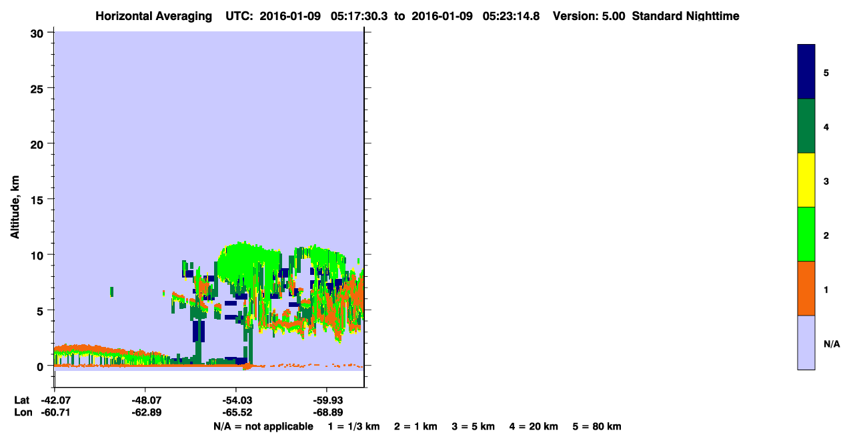Viewport: 867px width, 445px height.
Task: Click longitude value -68.89
Action: pos(327,412)
